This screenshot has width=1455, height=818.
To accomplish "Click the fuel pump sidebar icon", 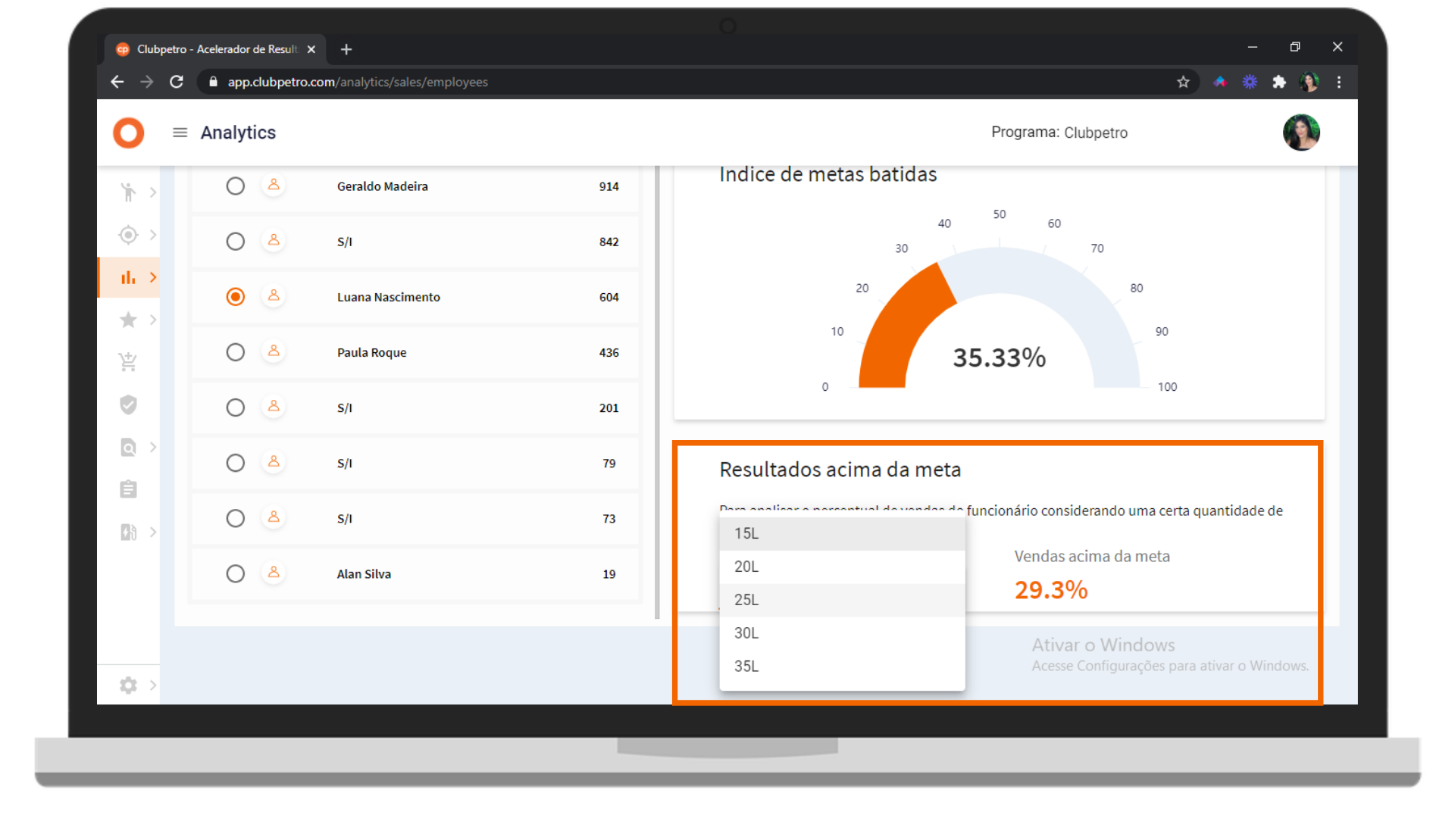I will pos(128,532).
